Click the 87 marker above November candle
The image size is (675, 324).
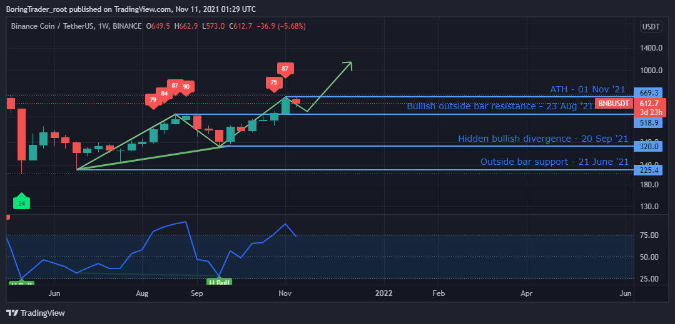click(285, 70)
